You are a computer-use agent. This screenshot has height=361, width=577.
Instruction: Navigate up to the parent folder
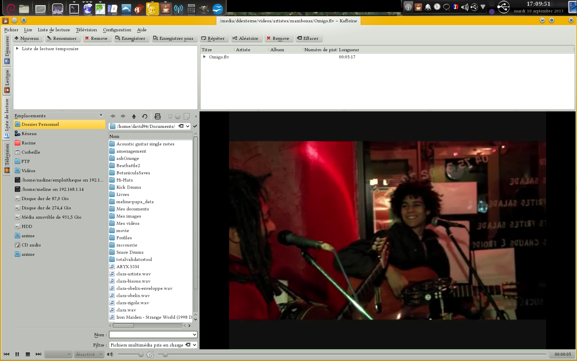(134, 117)
